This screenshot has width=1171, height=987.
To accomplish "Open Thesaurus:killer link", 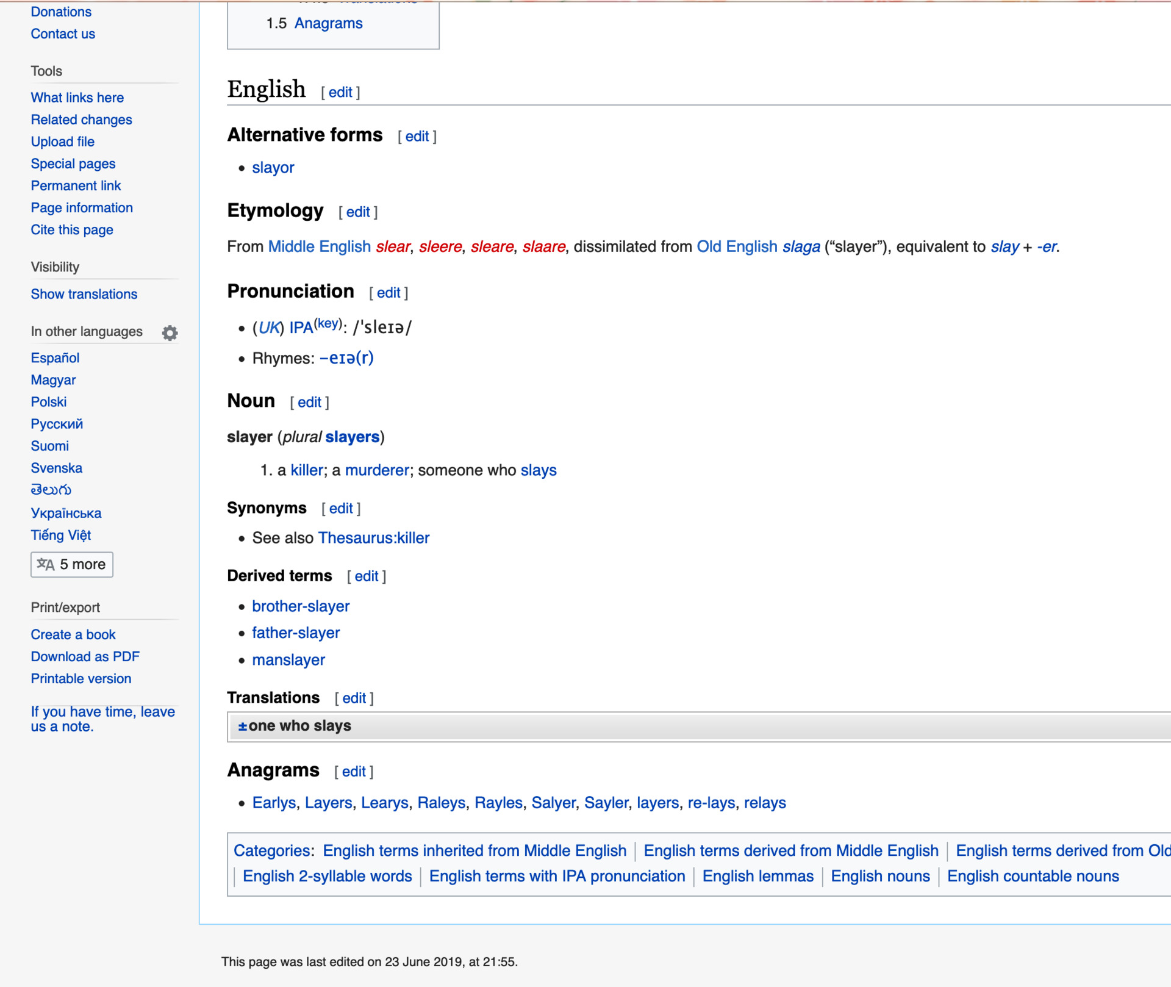I will click(x=374, y=538).
